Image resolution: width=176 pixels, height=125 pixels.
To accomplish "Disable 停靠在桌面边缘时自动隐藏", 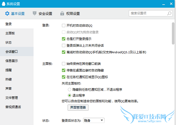I will pos(63,70).
